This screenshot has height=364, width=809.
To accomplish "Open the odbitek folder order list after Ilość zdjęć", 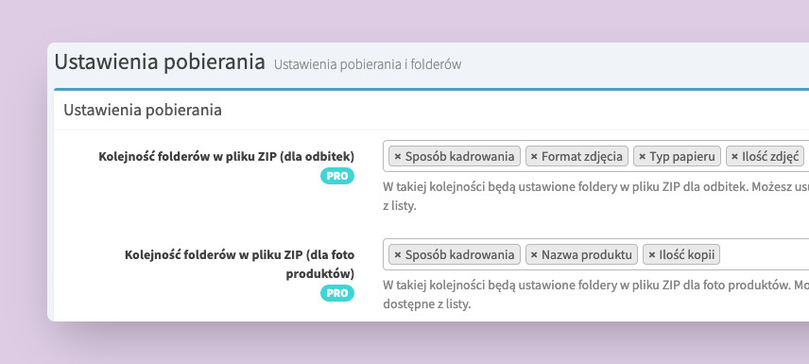I will 806,156.
